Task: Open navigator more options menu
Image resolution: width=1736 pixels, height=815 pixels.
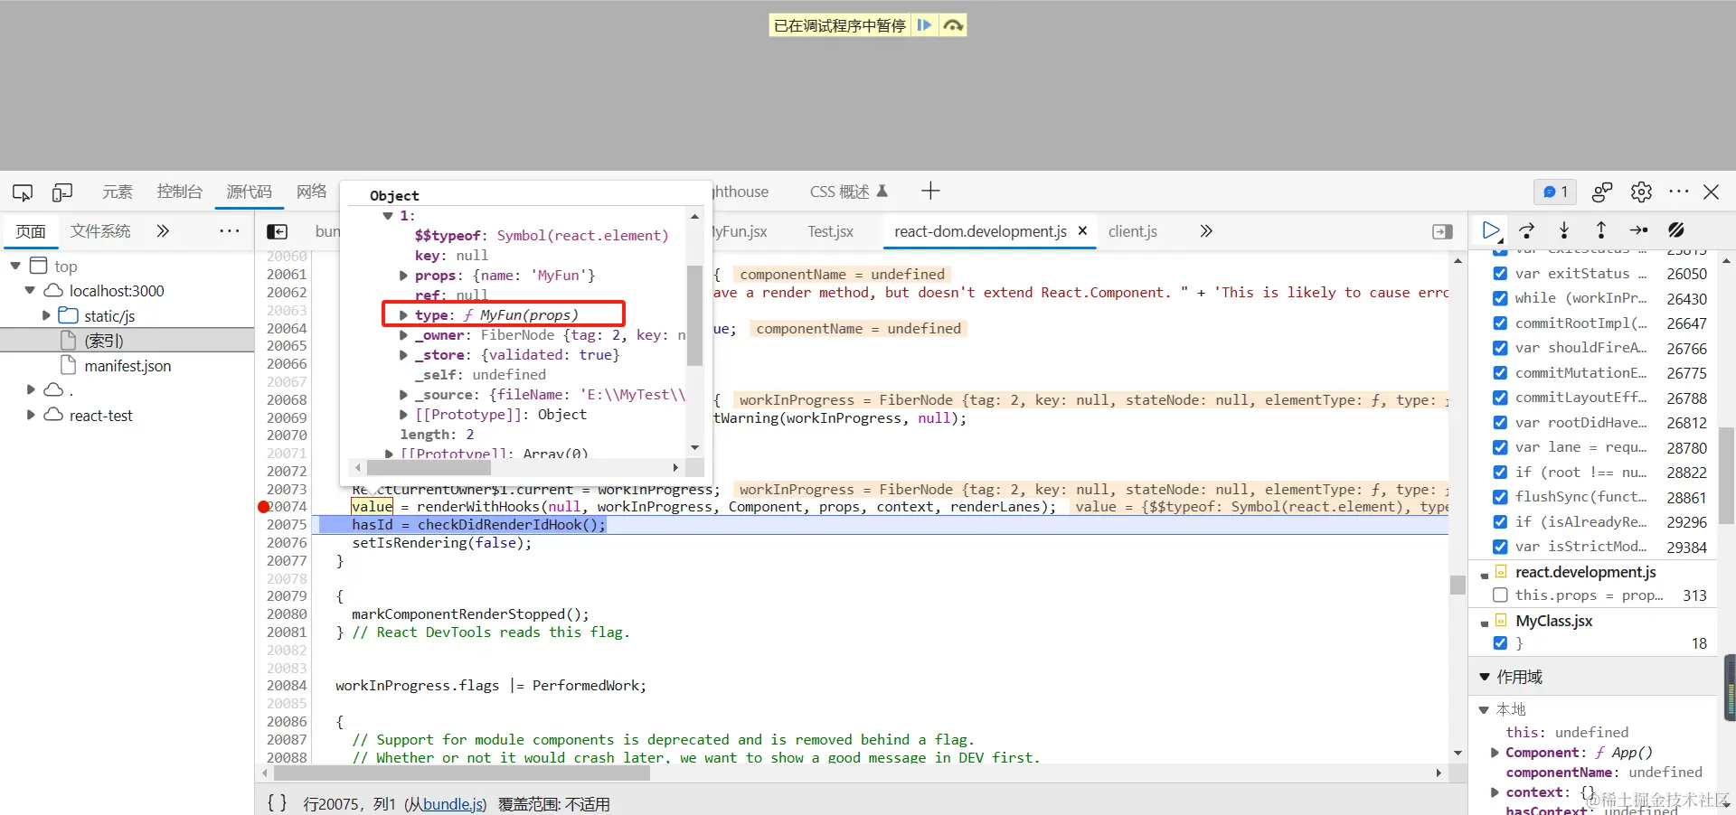Action: tap(230, 231)
